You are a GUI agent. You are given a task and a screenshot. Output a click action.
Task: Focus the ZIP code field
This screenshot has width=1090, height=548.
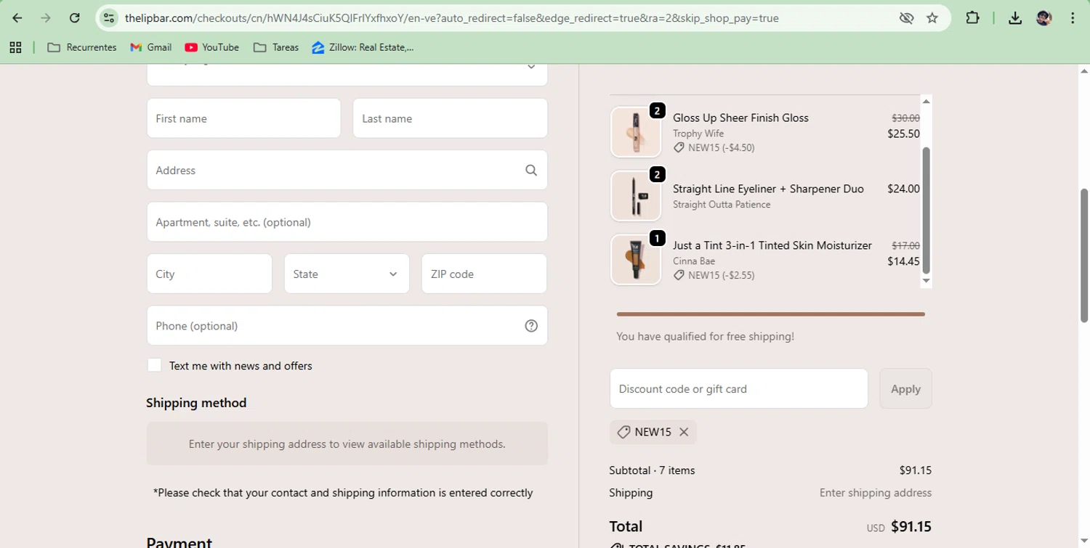point(484,274)
